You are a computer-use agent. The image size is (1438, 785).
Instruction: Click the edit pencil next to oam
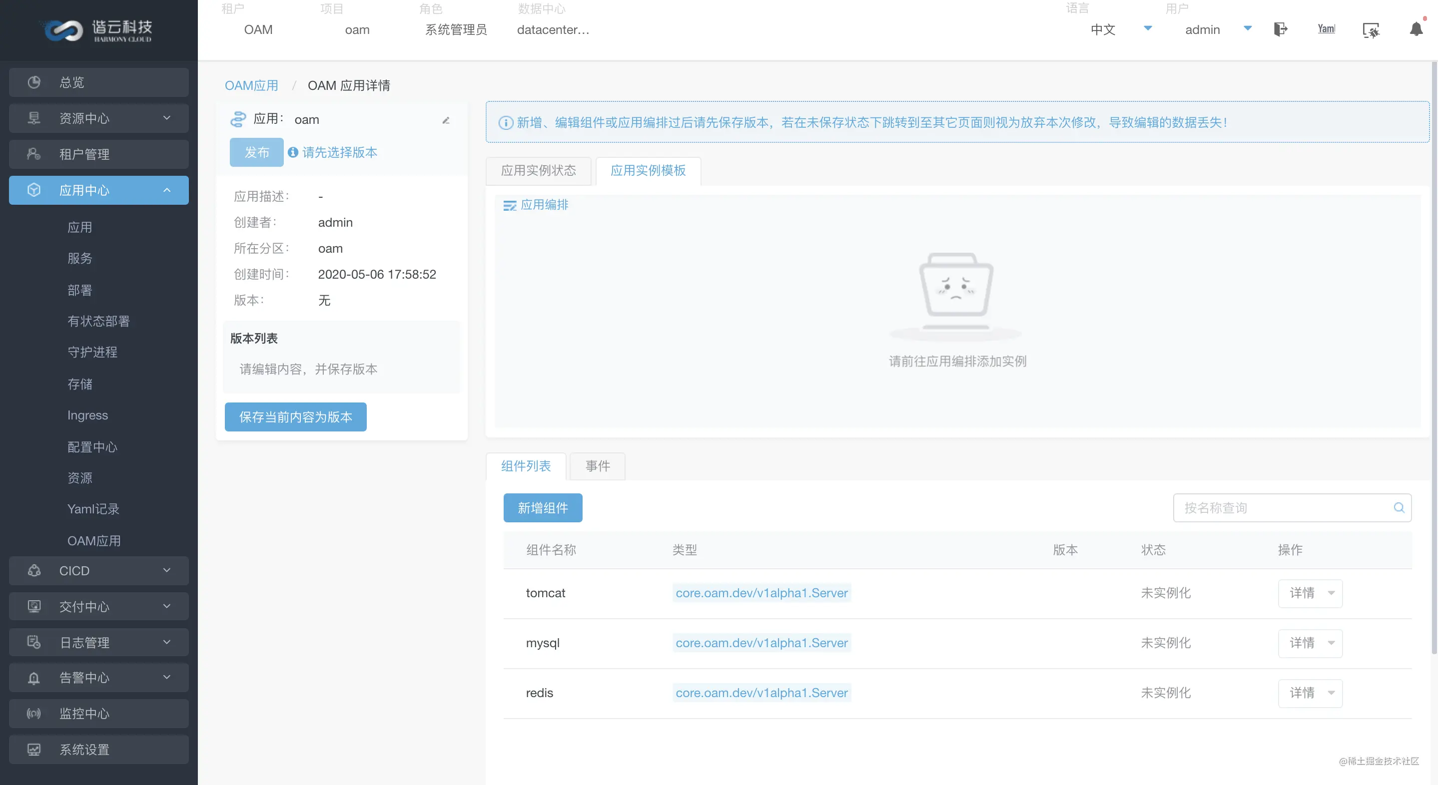pyautogui.click(x=446, y=120)
